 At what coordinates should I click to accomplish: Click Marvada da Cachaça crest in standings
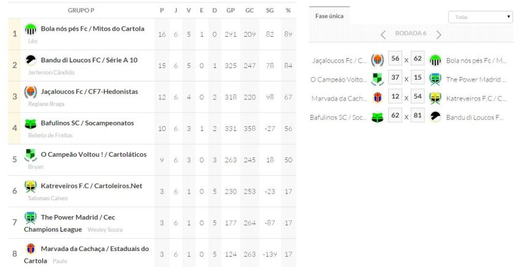(x=31, y=249)
